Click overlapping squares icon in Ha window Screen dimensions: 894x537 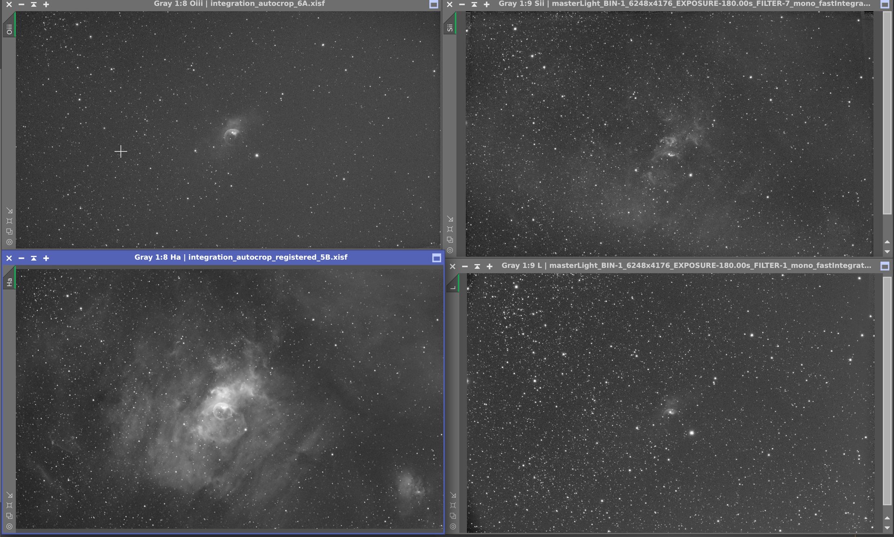click(x=9, y=516)
